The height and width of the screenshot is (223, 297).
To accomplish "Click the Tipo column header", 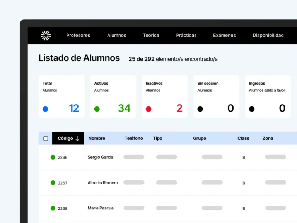I will tap(158, 138).
